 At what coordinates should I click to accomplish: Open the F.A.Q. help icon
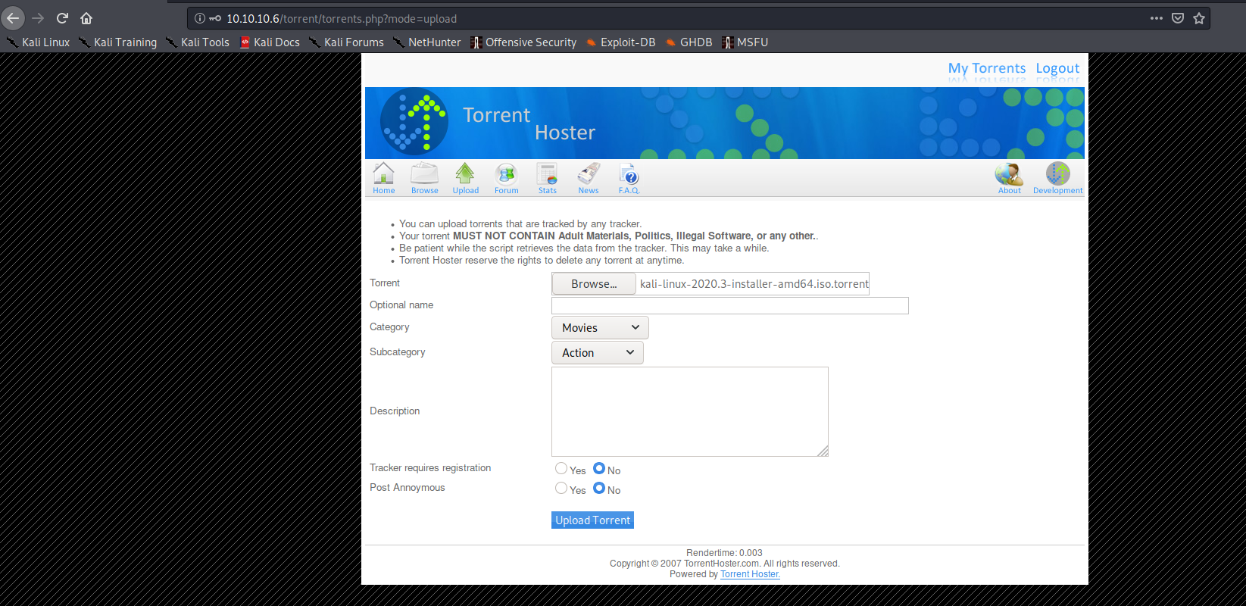tap(629, 175)
